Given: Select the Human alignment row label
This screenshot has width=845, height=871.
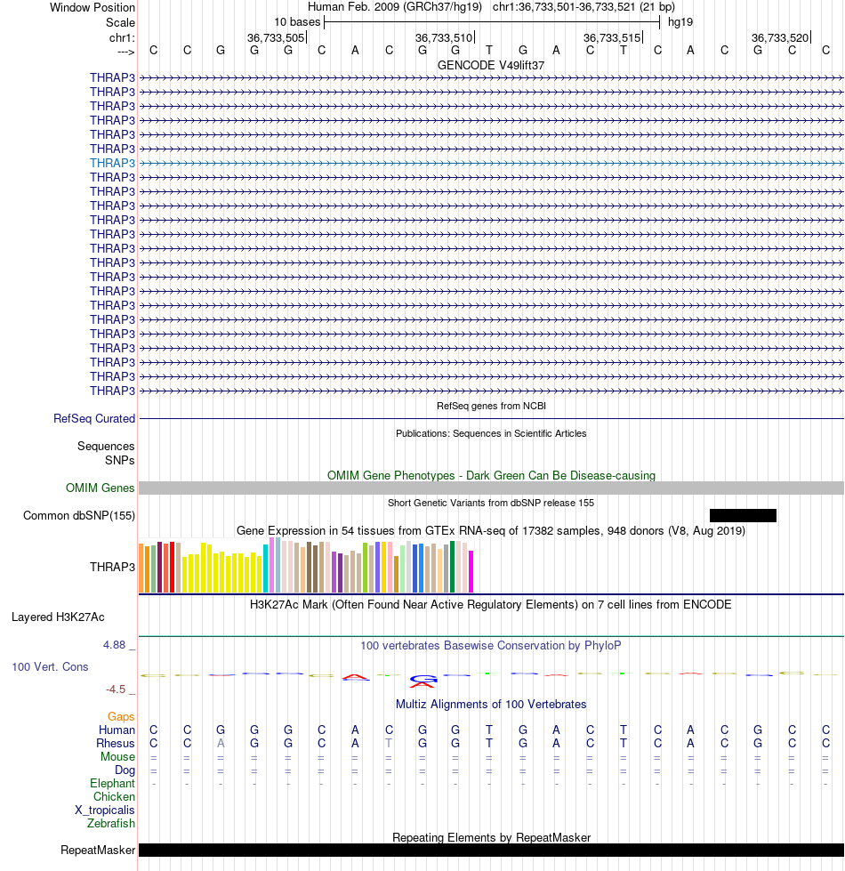Looking at the screenshot, I should coord(117,730).
